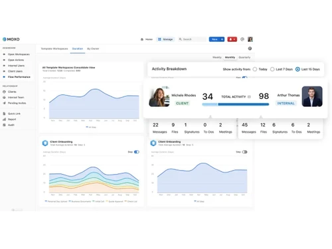Viewport: 332px width, 249px height.
Task: Click the 12 Files stat
Action: [x=264, y=128]
